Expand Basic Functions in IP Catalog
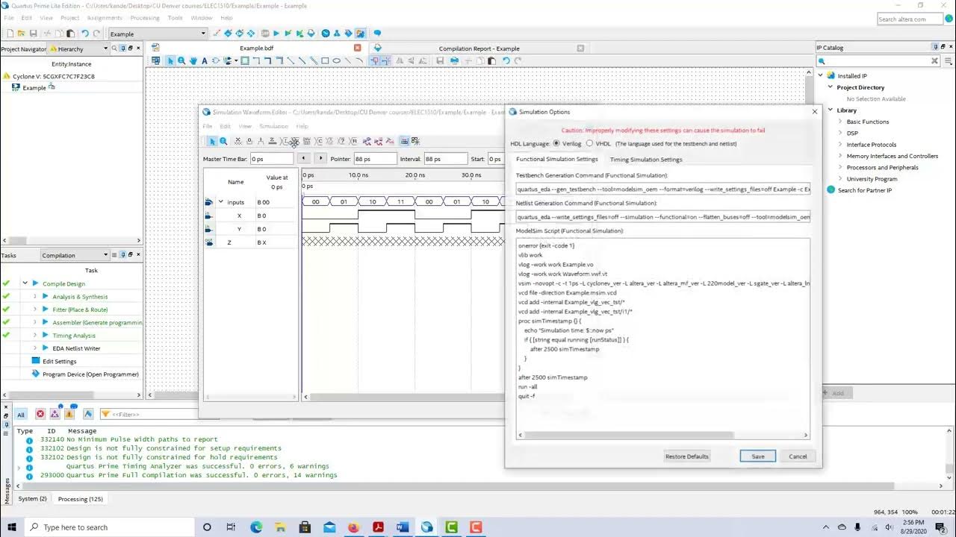The width and height of the screenshot is (956, 537). coord(839,122)
